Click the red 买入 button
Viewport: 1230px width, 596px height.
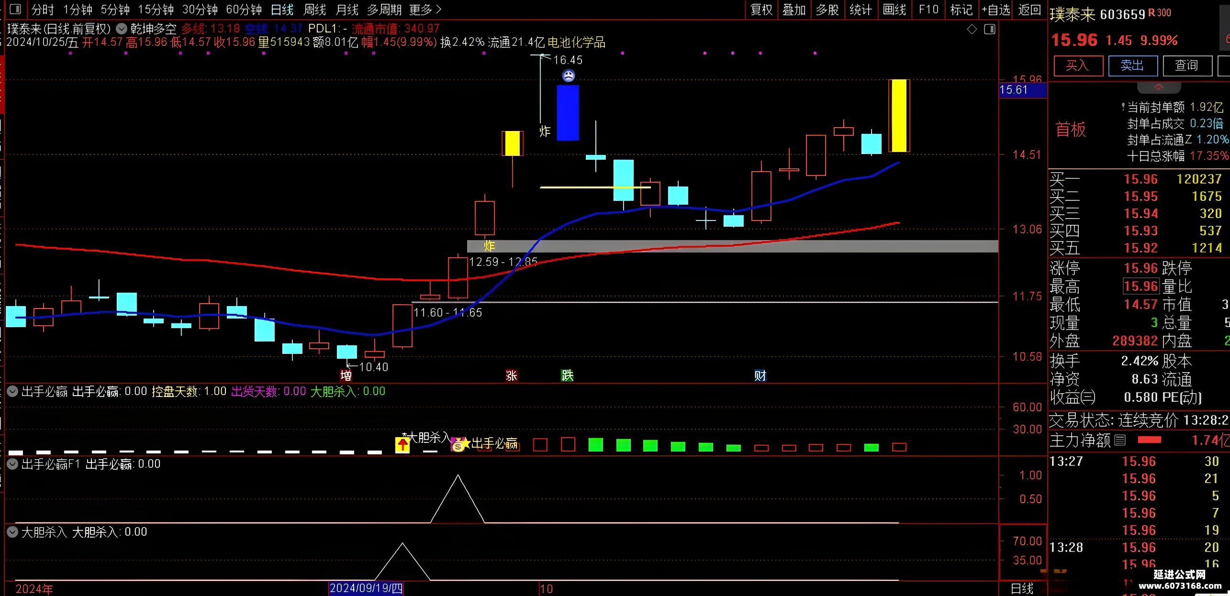click(x=1078, y=66)
